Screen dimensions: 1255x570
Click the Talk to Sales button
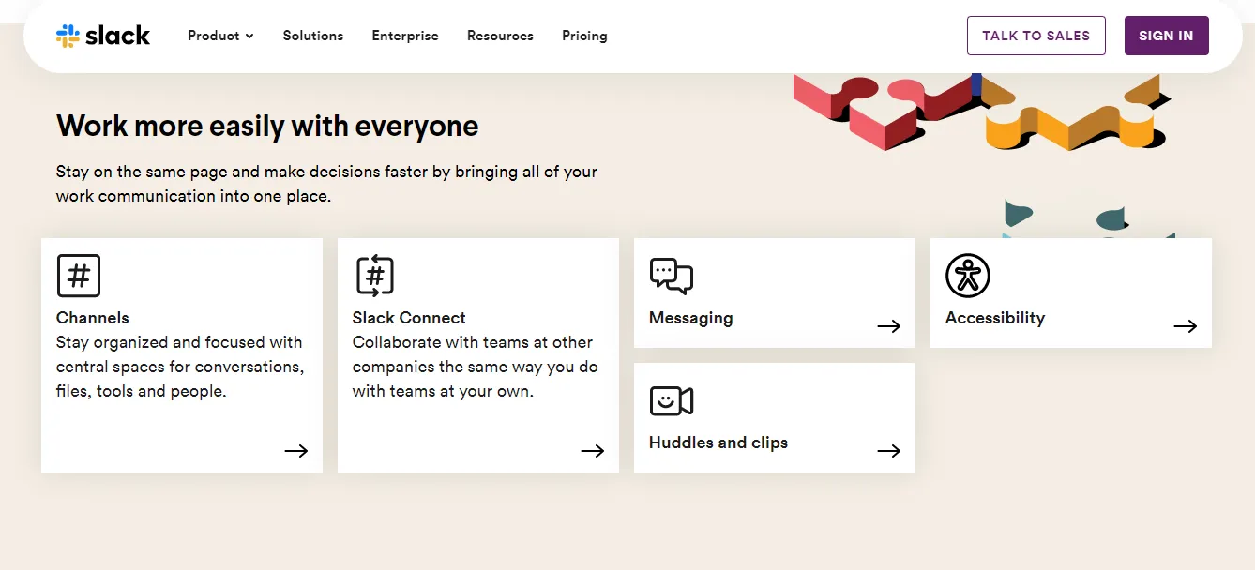click(x=1036, y=36)
